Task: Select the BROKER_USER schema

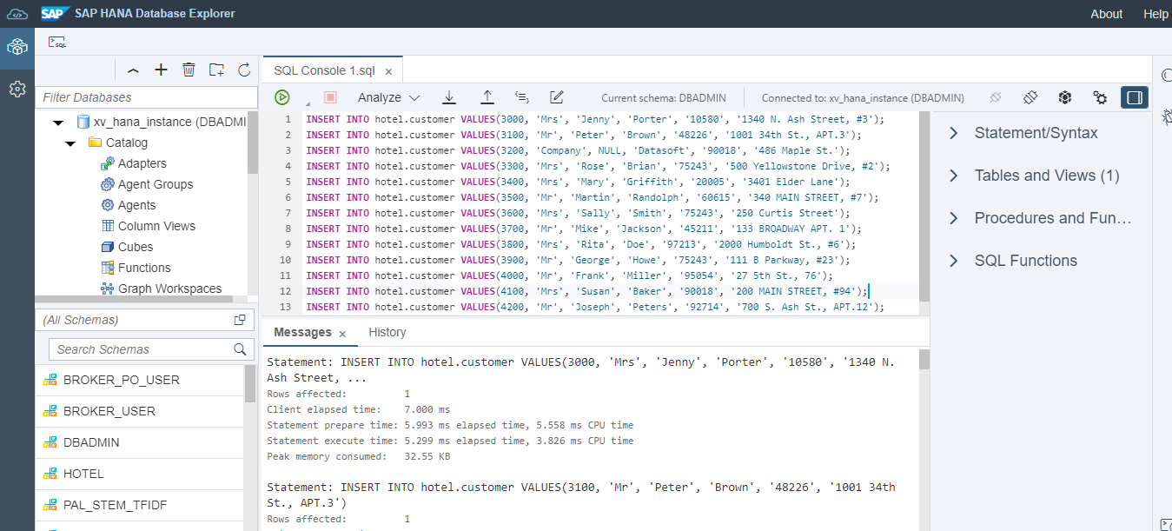Action: 140,411
